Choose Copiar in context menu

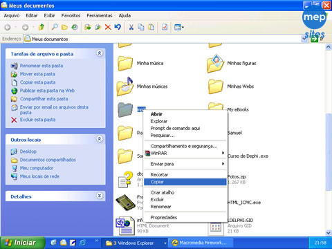point(185,182)
